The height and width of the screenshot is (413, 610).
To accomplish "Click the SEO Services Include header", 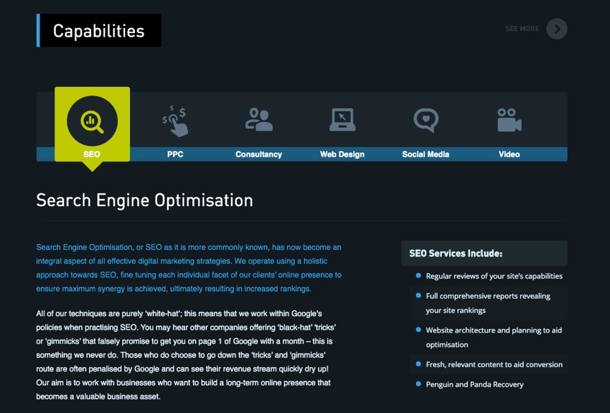I will click(x=484, y=254).
